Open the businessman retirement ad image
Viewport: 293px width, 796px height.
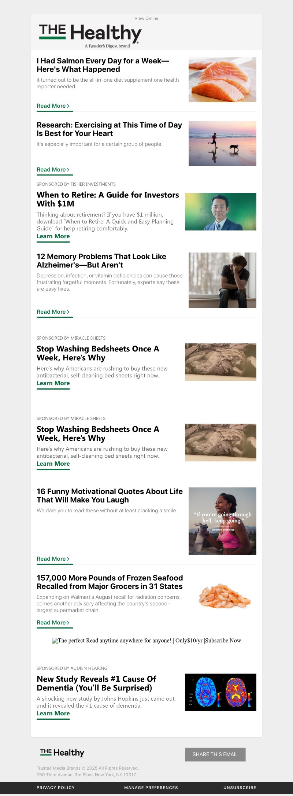[220, 212]
